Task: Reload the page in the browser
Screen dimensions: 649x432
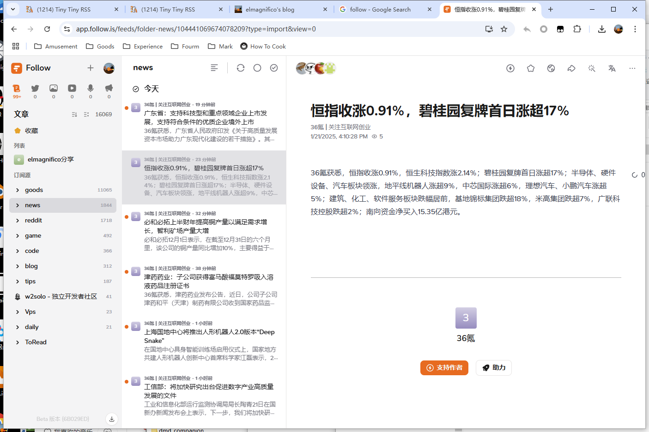Action: (47, 29)
